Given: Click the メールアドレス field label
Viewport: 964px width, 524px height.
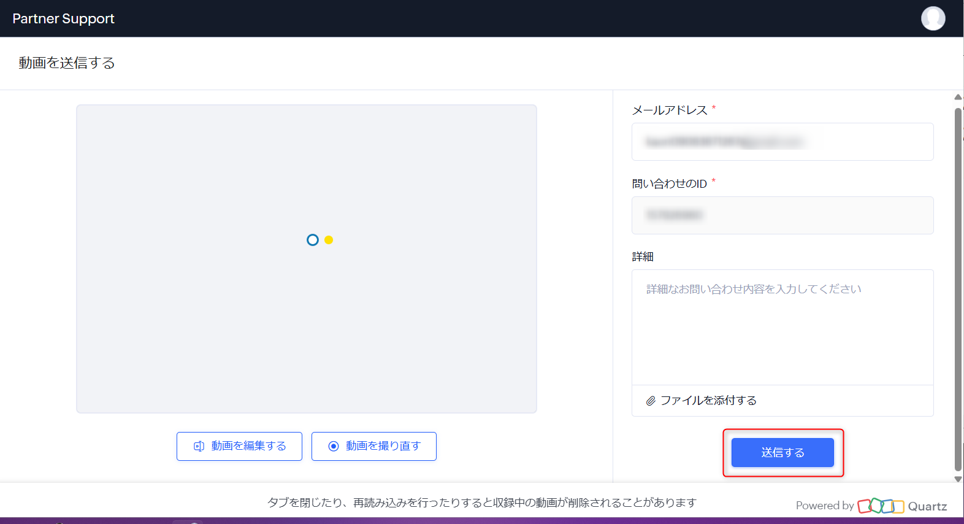Looking at the screenshot, I should point(670,110).
